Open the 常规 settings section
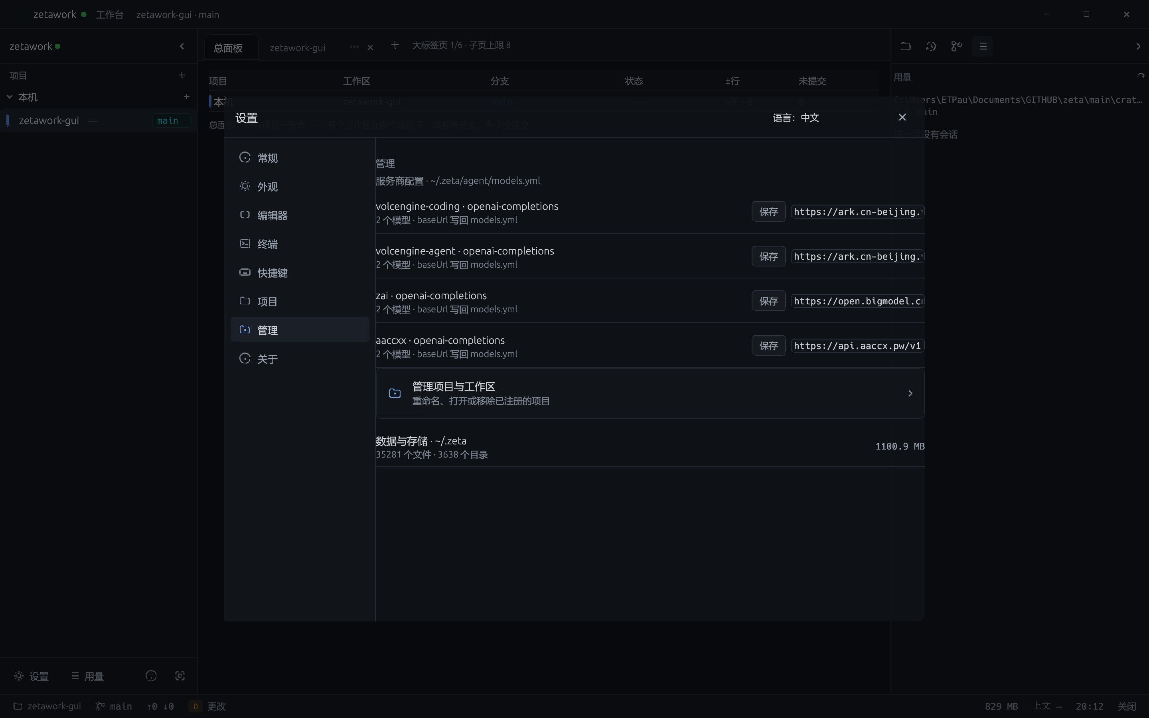This screenshot has width=1149, height=718. (300, 158)
